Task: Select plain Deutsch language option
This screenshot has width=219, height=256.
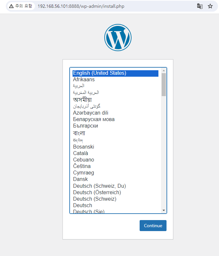Action: pos(115,206)
